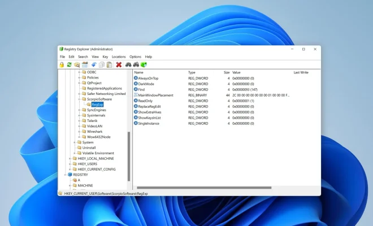Click the RegExp open folder icon

[89, 105]
